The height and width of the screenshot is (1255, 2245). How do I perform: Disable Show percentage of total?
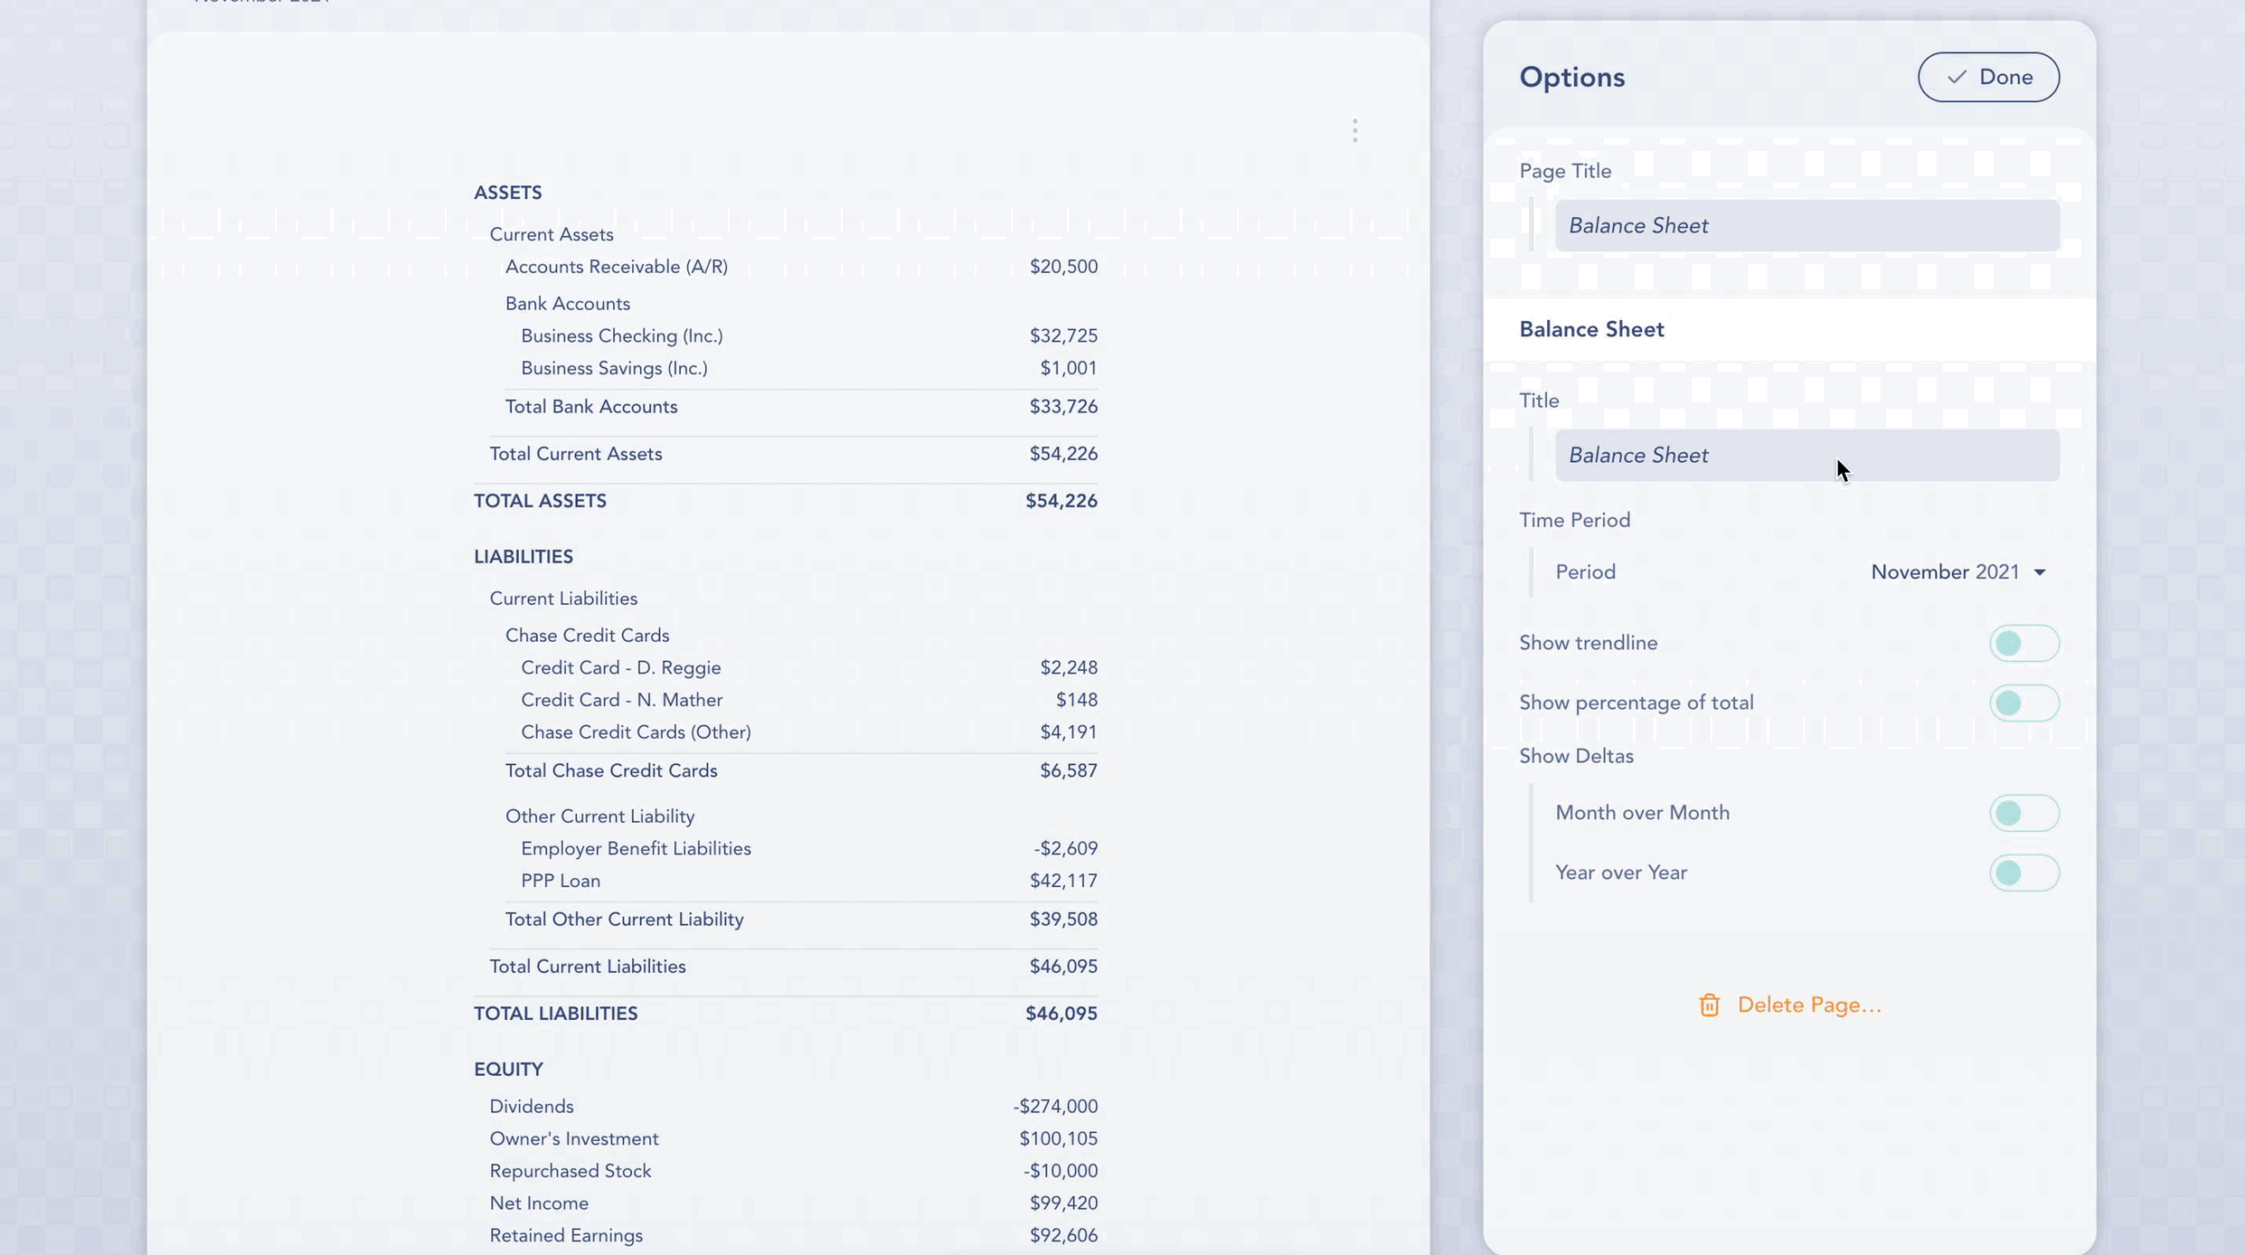point(2023,703)
